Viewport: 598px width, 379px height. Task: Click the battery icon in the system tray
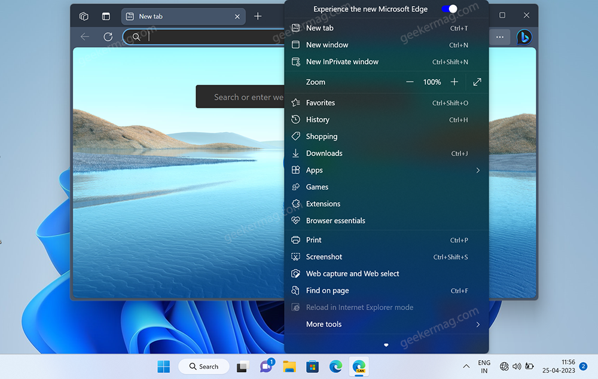(x=529, y=366)
